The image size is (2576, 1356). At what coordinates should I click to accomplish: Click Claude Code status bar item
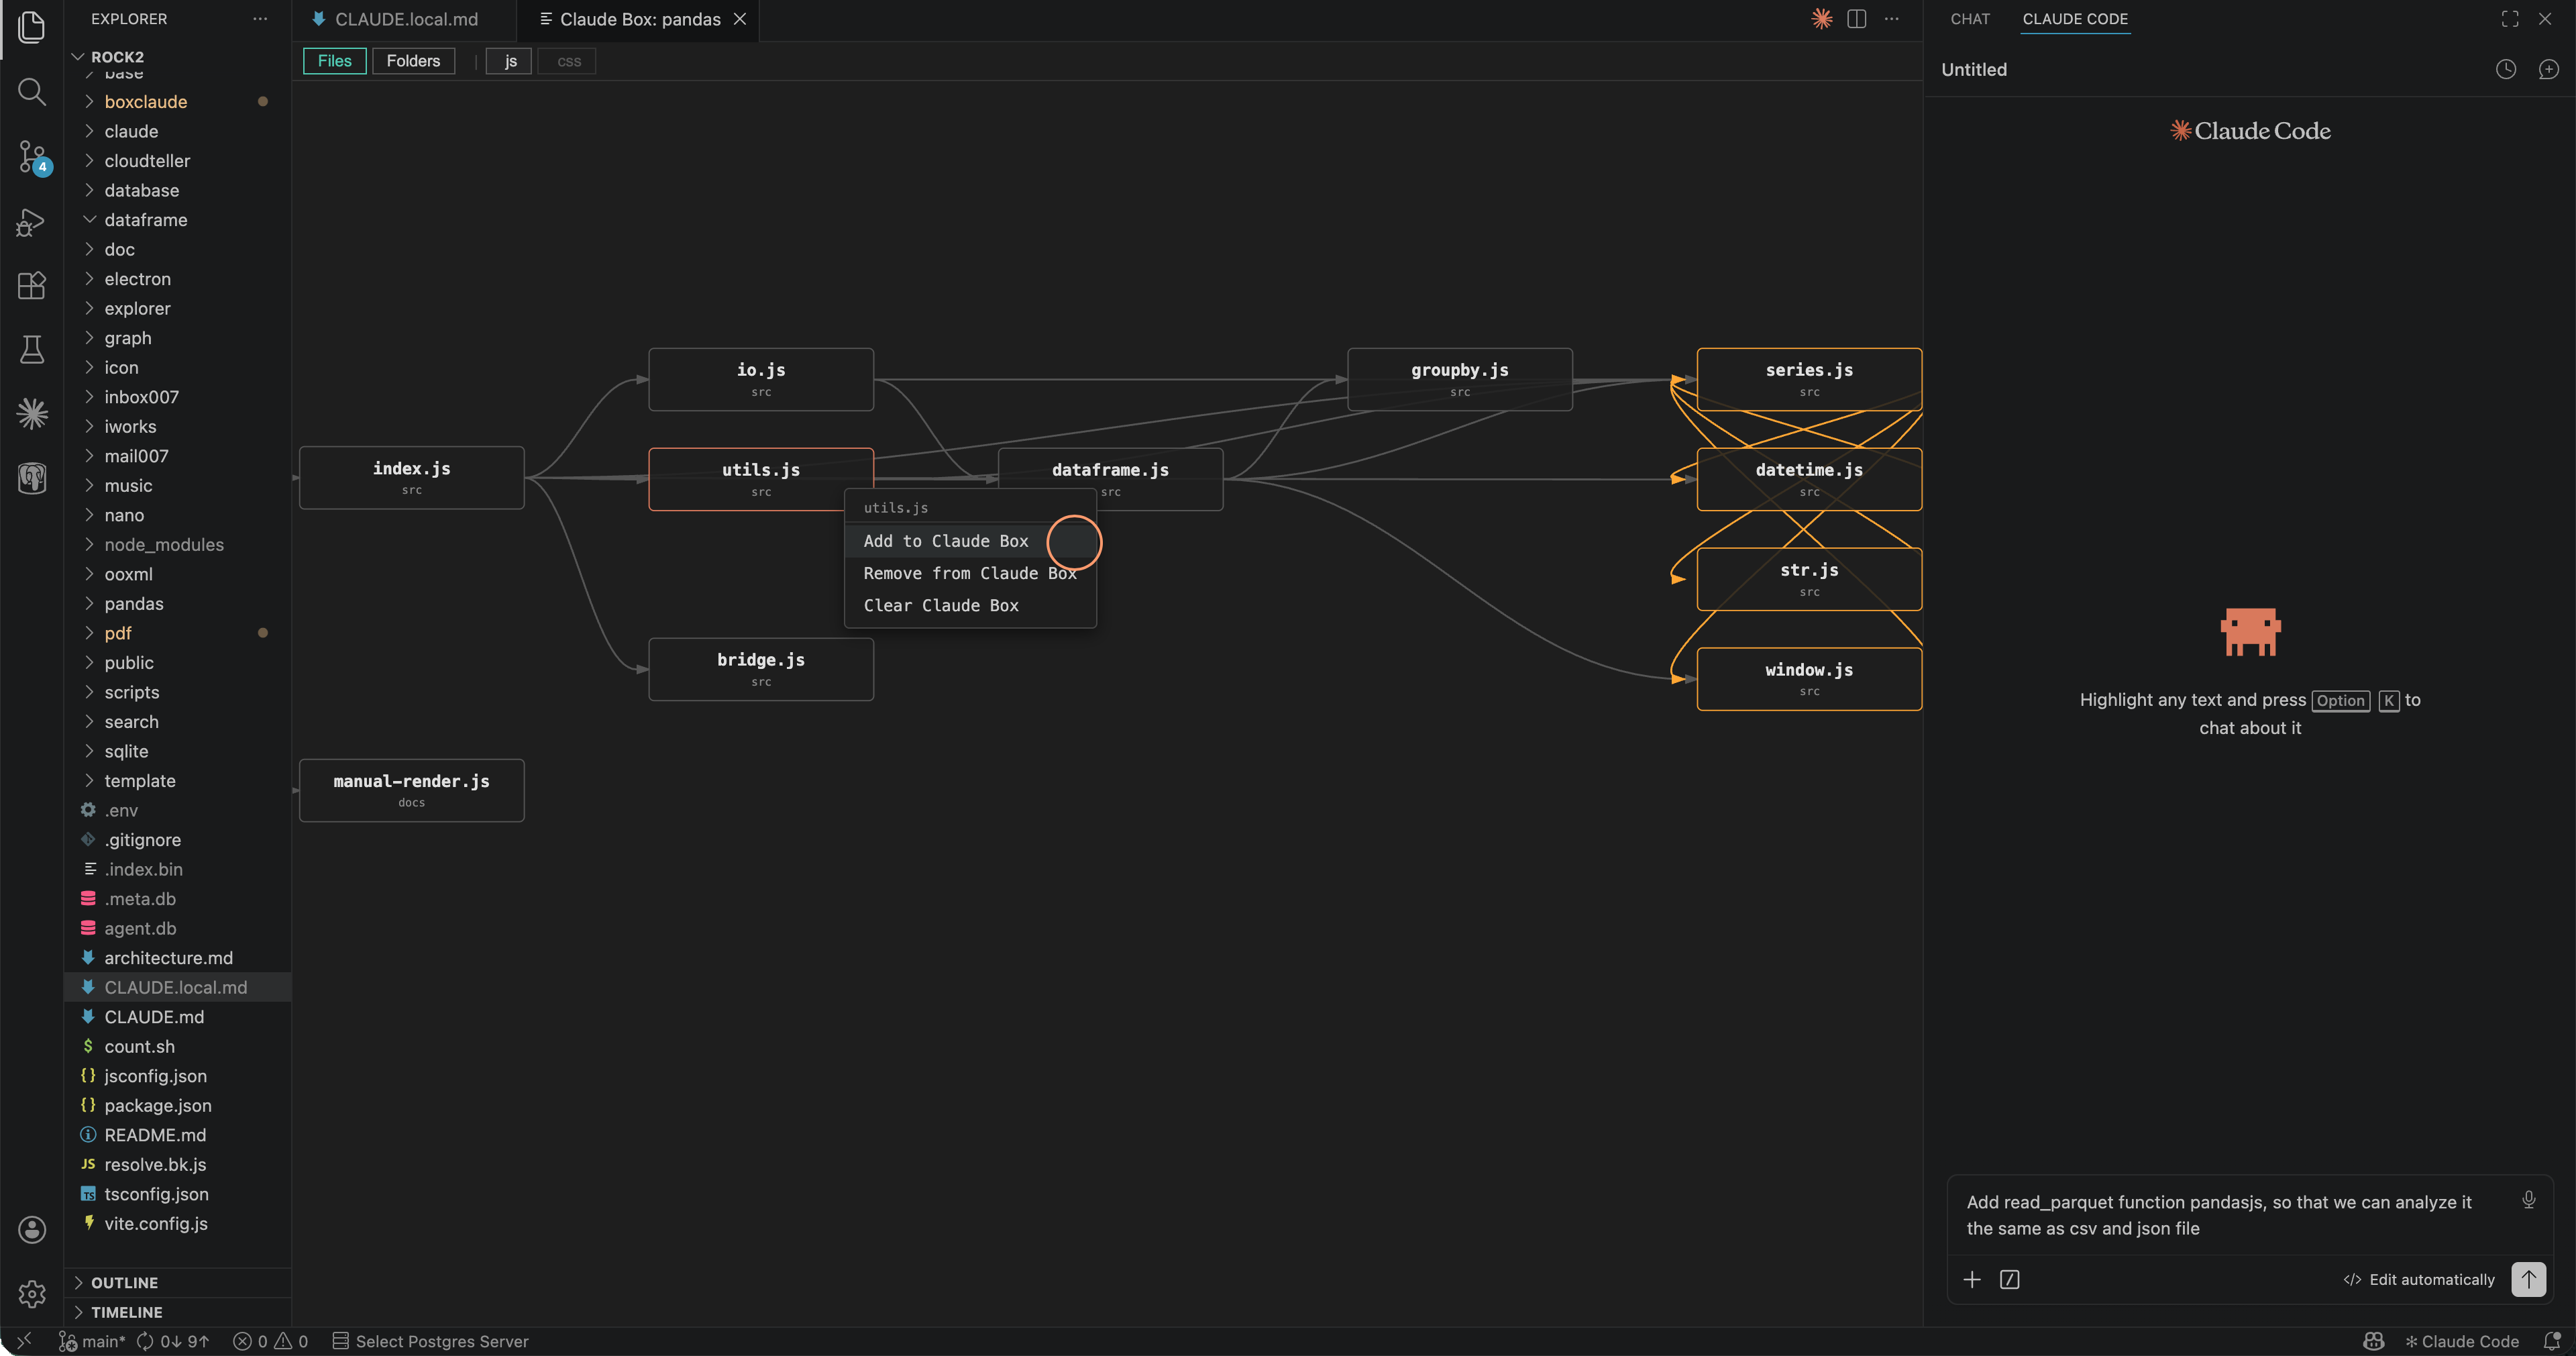coord(2462,1341)
